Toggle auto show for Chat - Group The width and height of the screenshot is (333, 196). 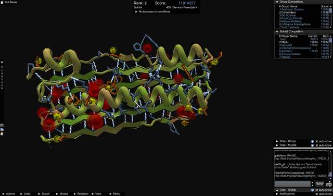pyautogui.click(x=324, y=141)
